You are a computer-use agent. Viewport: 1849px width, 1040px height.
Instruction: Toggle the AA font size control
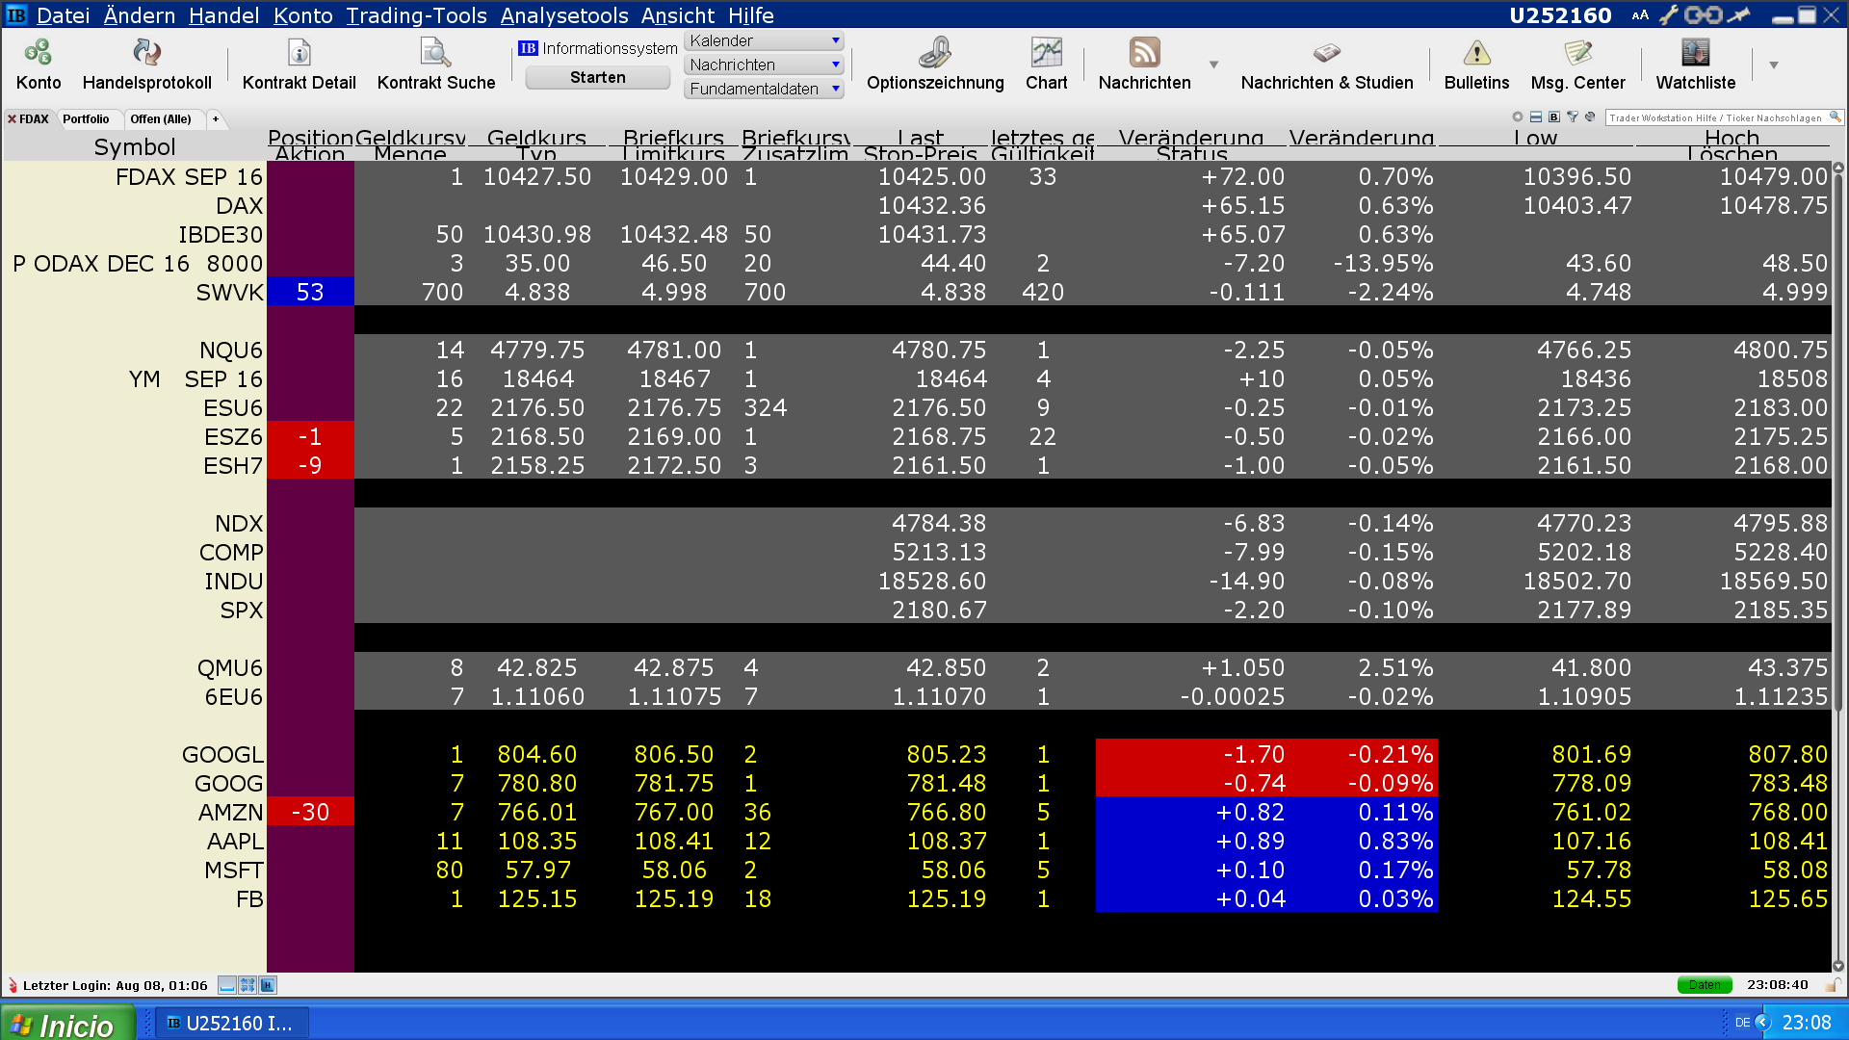pyautogui.click(x=1640, y=15)
